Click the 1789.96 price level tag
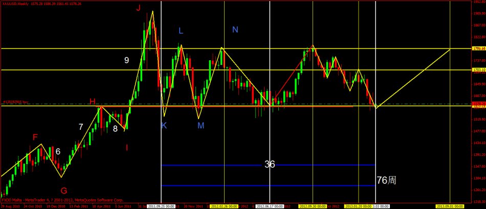Viewport: 486px width, 209px height. (478, 49)
